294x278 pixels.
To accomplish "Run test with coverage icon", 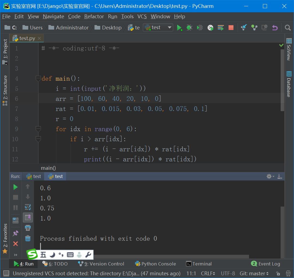I will coord(200,28).
